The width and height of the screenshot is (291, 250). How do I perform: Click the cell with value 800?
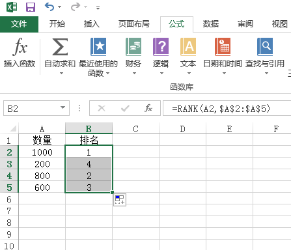(x=42, y=176)
